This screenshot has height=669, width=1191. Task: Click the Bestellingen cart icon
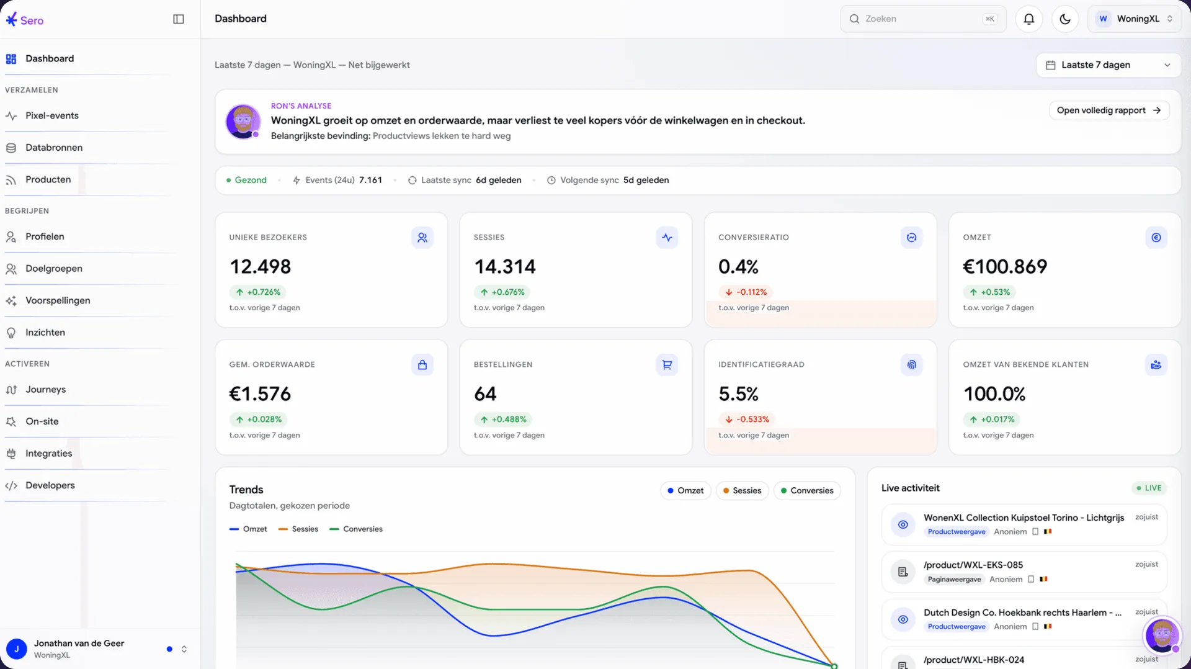coord(667,365)
